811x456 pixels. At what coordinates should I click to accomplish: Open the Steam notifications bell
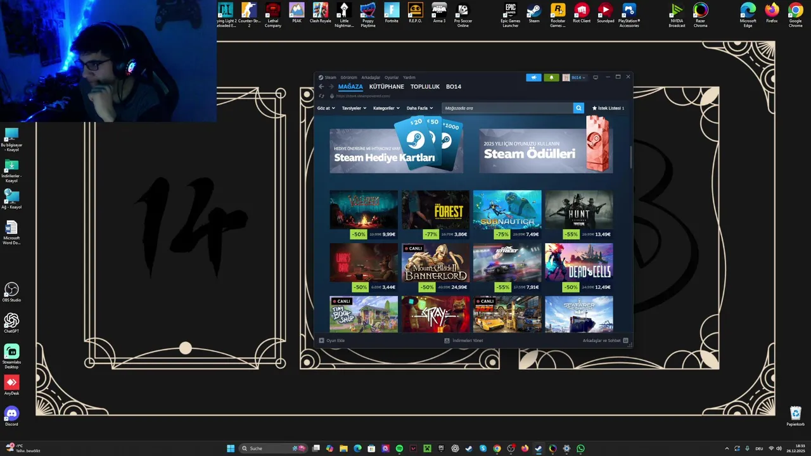[551, 77]
